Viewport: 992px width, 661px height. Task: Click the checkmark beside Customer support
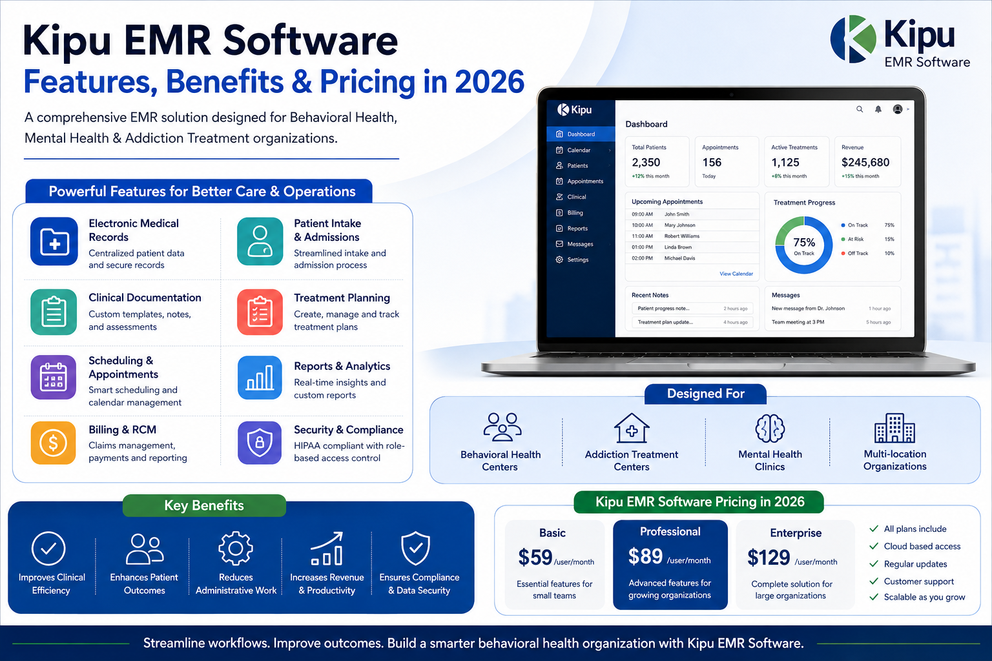coord(873,581)
